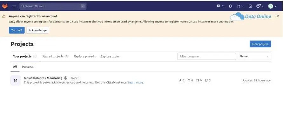
Task: Open the Name sort dropdown
Action: tap(254, 56)
